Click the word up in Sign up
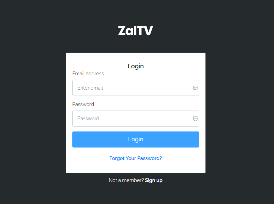The image size is (274, 204). click(x=159, y=181)
